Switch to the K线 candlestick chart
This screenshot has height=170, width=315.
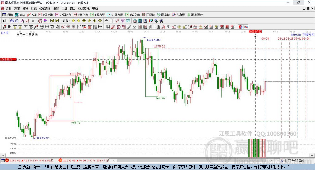coord(32,15)
